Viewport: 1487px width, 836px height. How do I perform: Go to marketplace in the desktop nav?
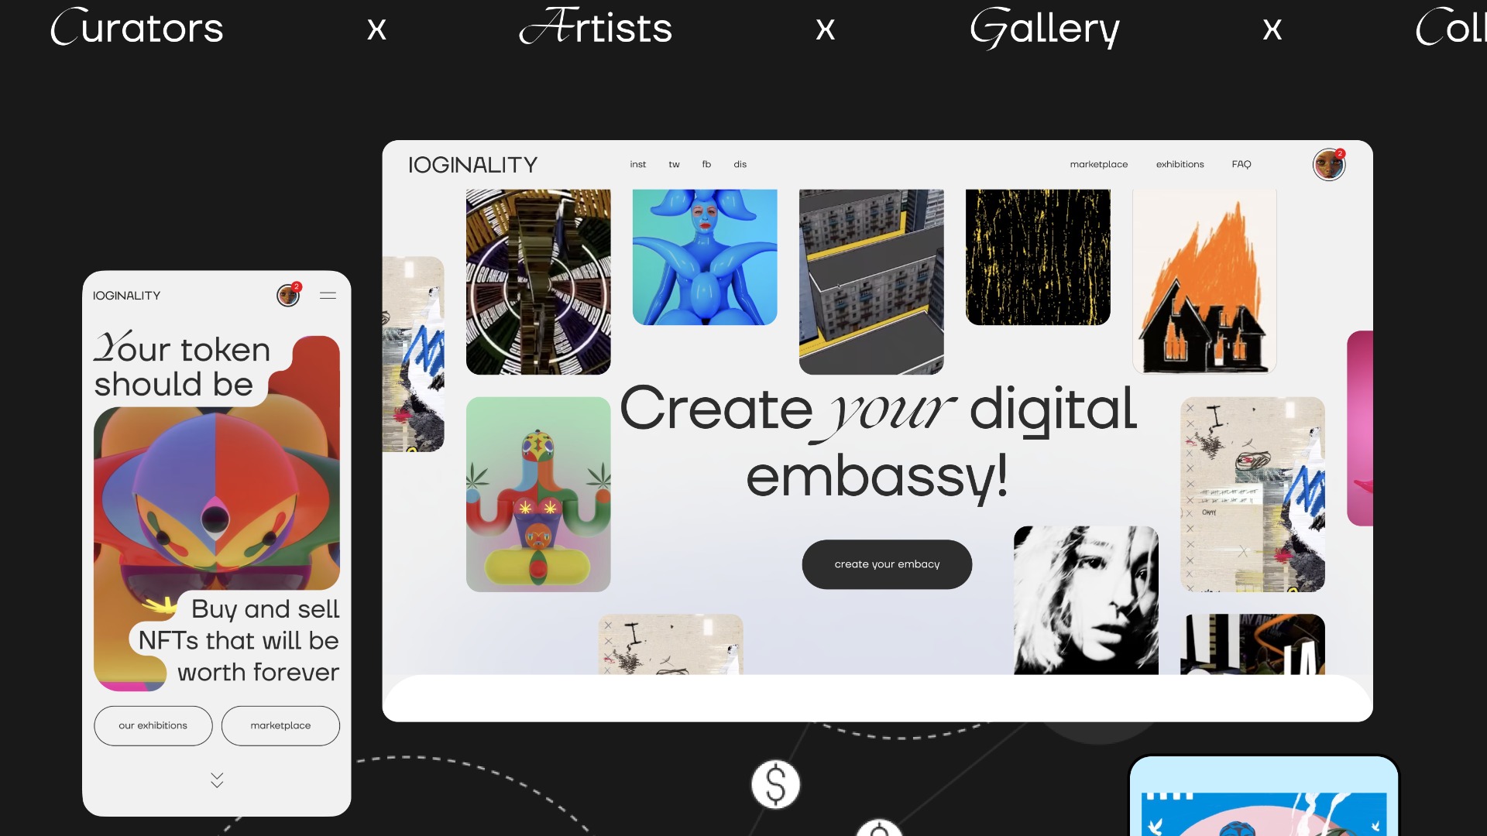point(1098,164)
